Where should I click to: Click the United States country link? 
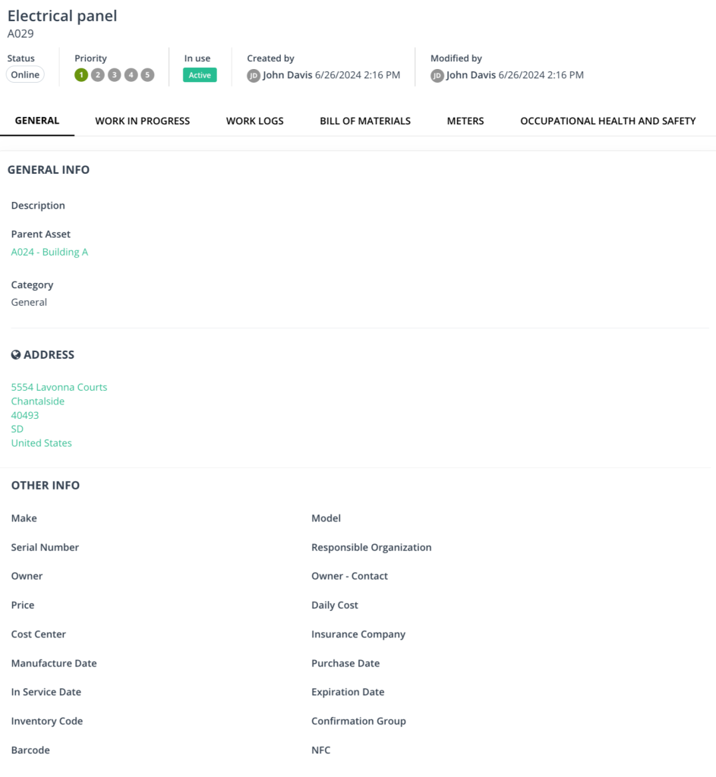coord(41,442)
